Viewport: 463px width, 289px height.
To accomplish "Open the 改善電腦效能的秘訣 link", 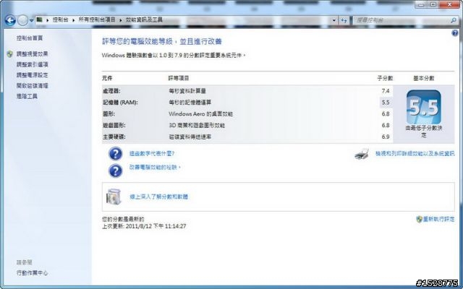I will (155, 167).
